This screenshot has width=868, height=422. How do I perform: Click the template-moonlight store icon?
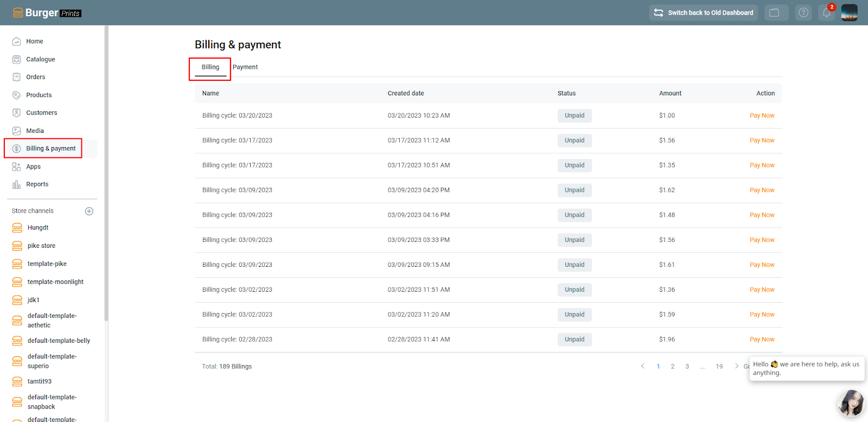click(17, 282)
